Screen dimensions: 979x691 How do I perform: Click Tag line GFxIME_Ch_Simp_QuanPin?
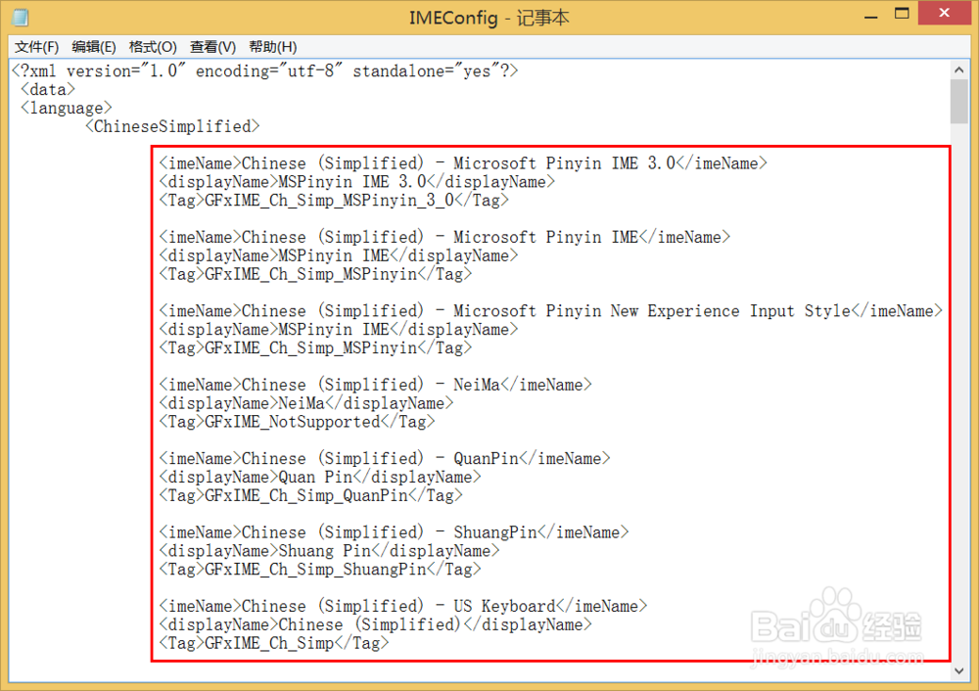coord(310,495)
